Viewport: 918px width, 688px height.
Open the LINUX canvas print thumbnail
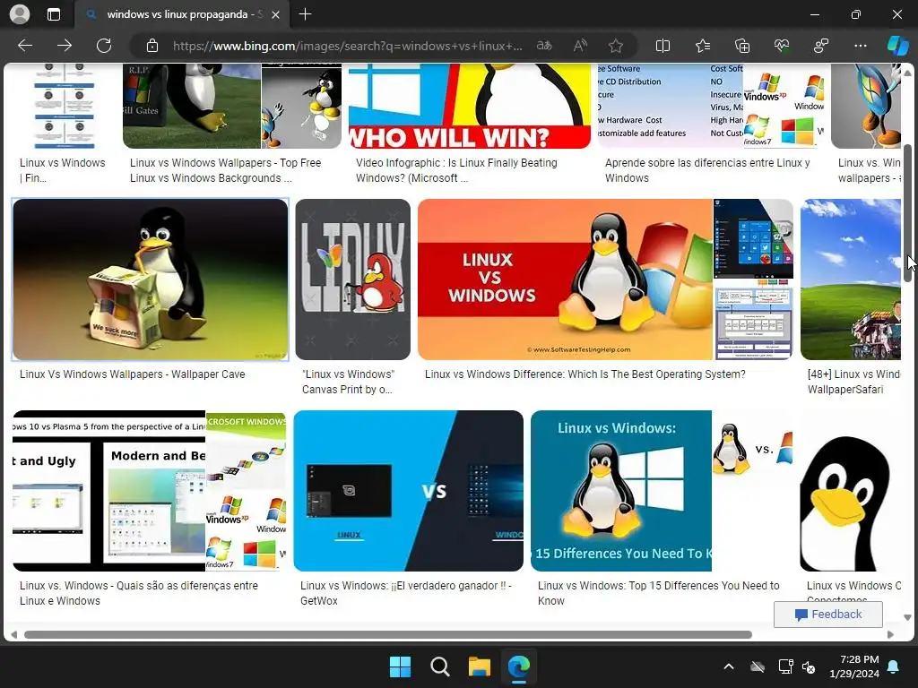[353, 279]
